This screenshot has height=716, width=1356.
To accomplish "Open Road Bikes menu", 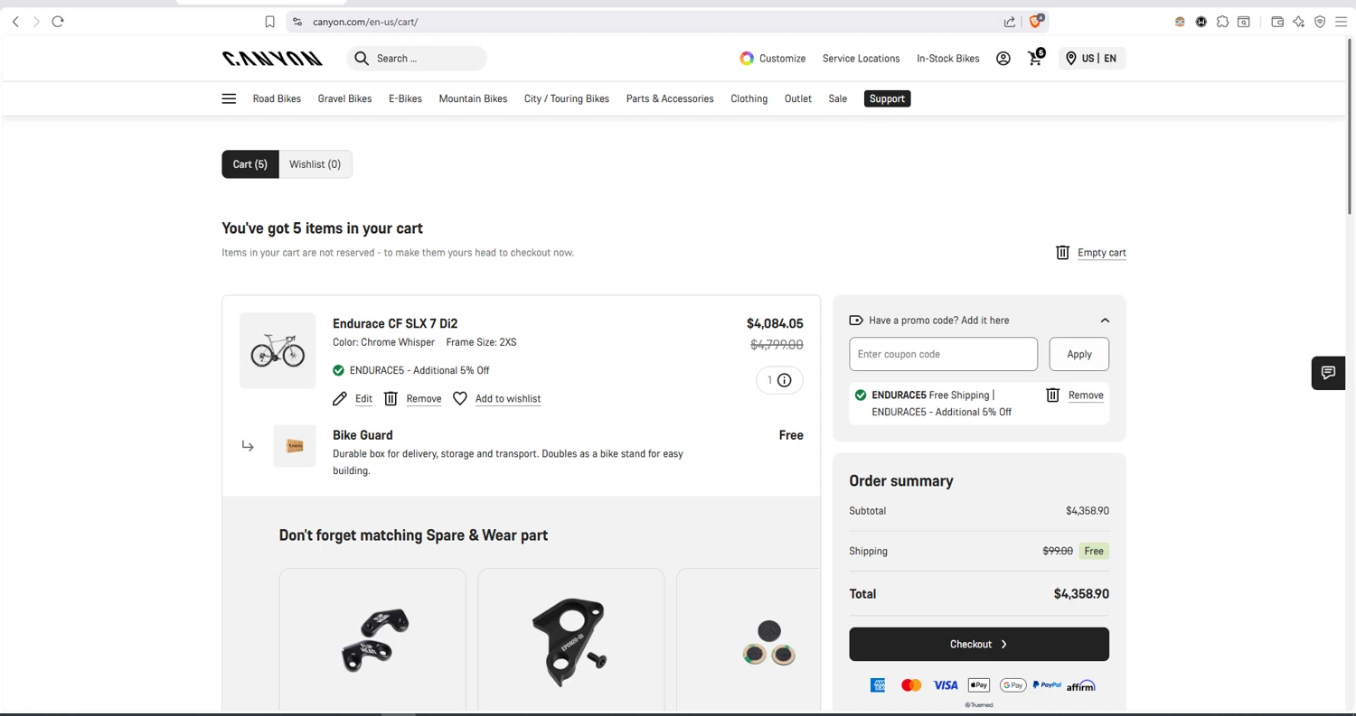I will pos(277,98).
